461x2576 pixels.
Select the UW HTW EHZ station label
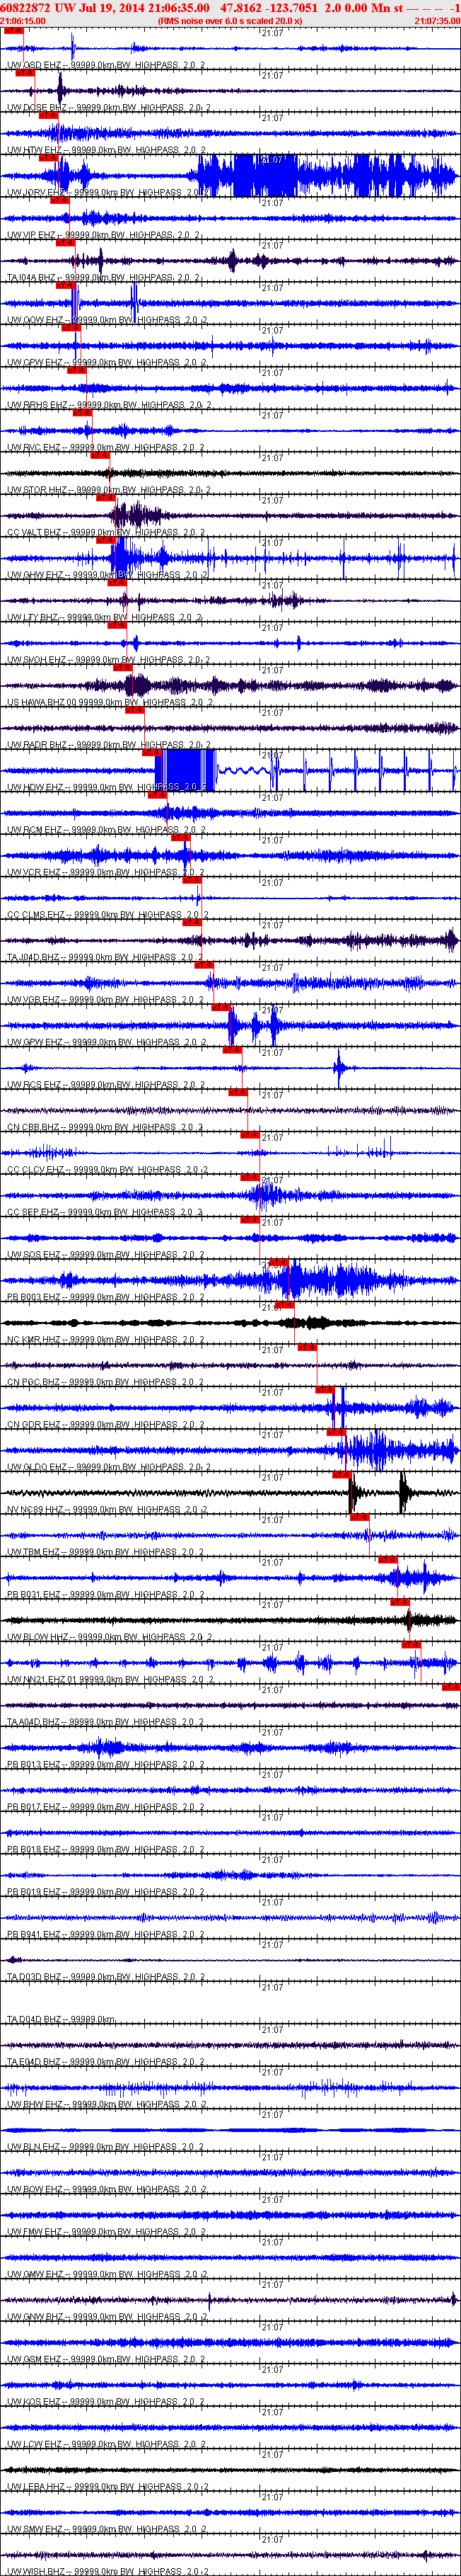pos(106,150)
